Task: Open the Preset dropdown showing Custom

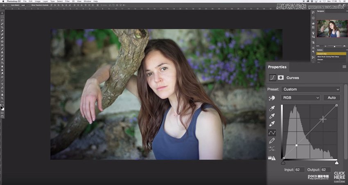Action: click(x=310, y=89)
